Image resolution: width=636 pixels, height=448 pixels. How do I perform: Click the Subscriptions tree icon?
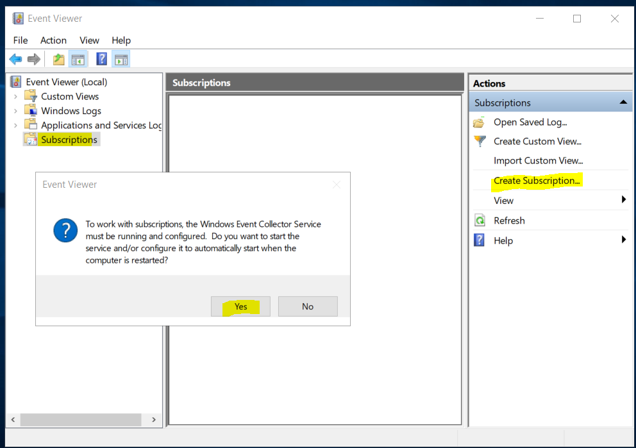coord(31,140)
